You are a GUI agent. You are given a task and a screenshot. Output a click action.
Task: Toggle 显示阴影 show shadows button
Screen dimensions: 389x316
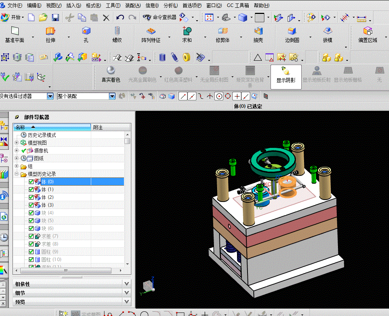tap(286, 77)
